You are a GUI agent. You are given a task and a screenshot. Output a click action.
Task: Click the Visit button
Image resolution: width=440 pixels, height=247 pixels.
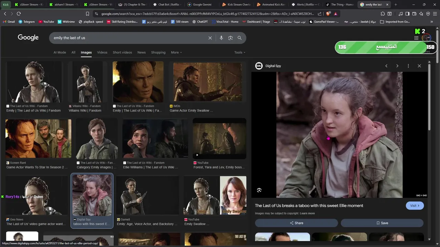[x=415, y=205]
